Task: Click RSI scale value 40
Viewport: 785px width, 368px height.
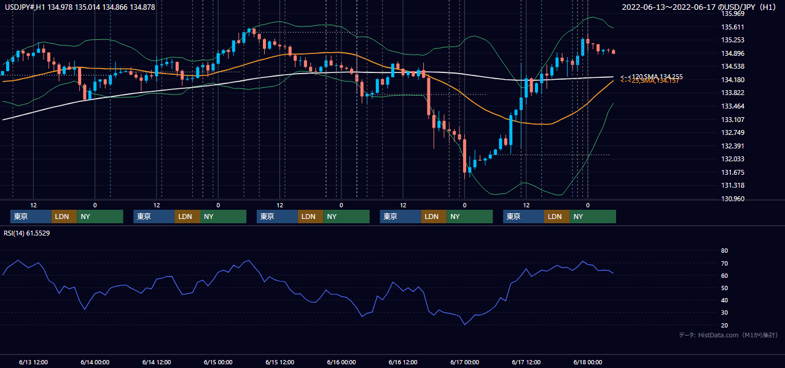Action: click(x=724, y=300)
